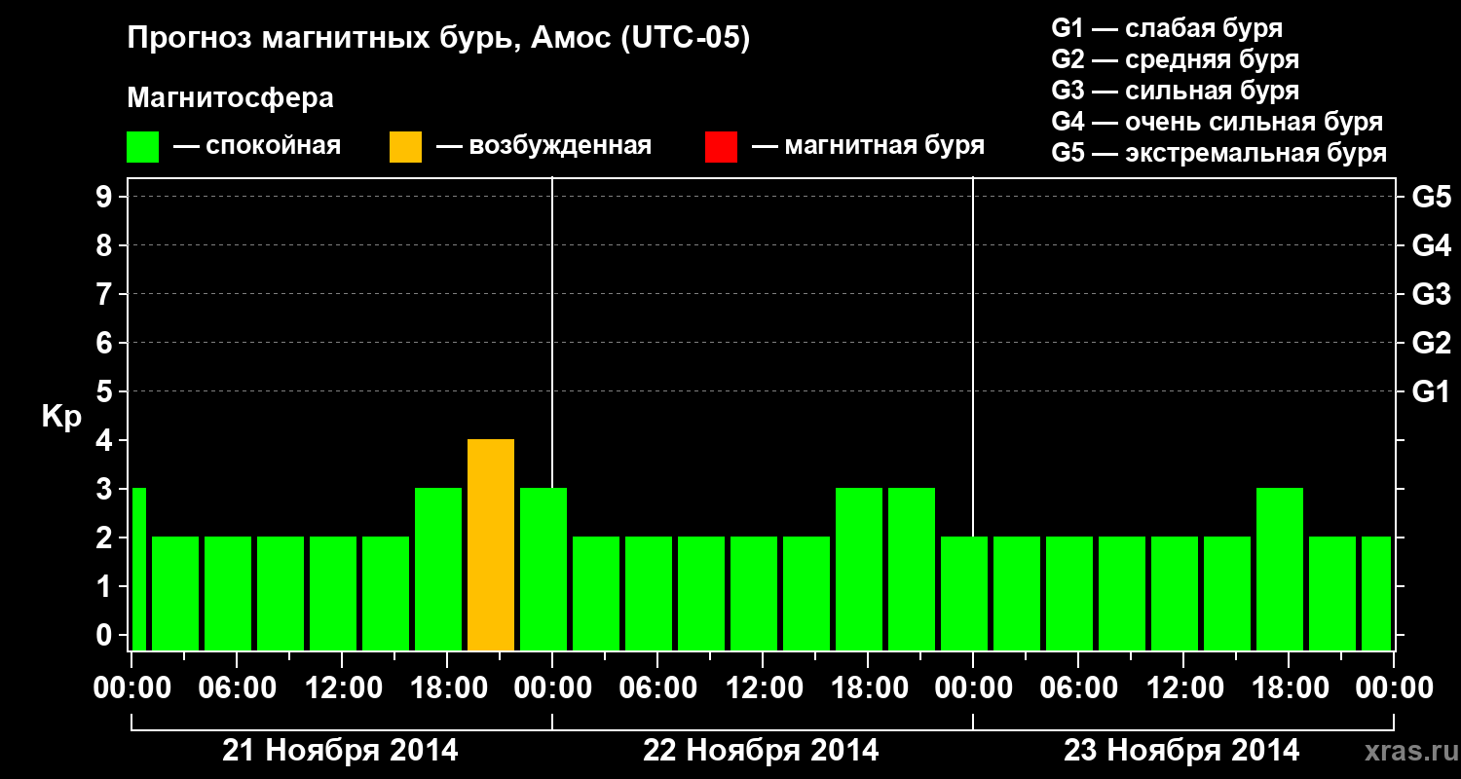Click 'G2 — средняя буря' legend line
The width and height of the screenshot is (1461, 779).
coord(1175,59)
